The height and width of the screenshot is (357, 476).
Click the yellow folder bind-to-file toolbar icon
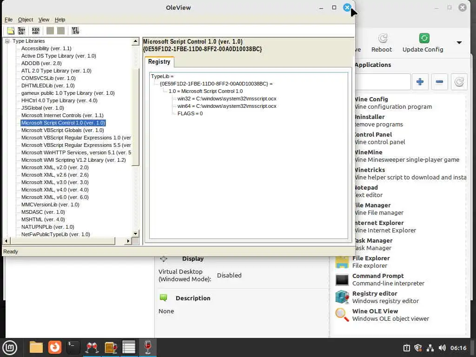pyautogui.click(x=11, y=31)
